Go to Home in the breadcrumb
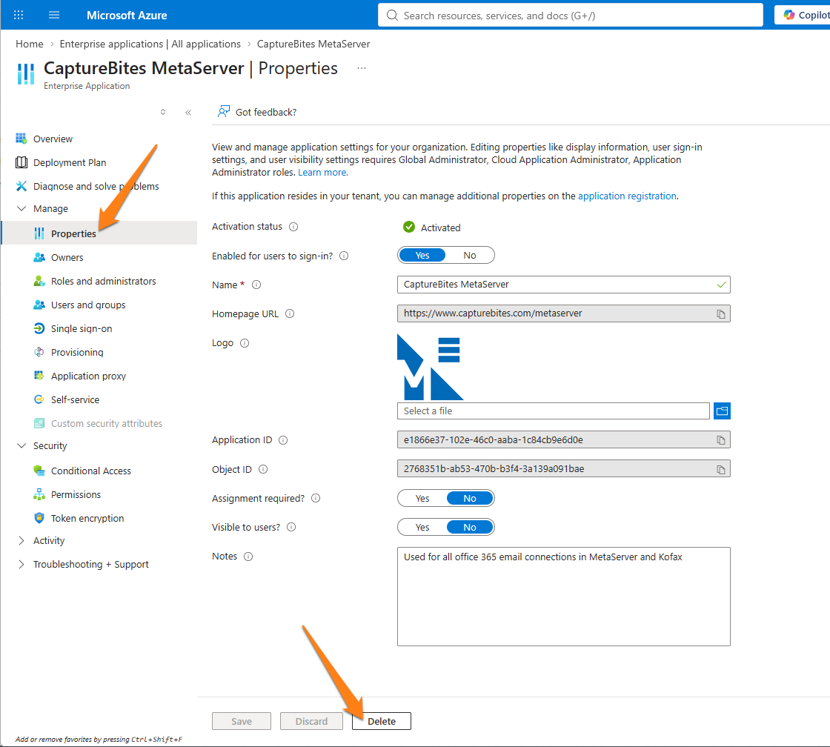Screen dimensions: 830x747 (30, 44)
